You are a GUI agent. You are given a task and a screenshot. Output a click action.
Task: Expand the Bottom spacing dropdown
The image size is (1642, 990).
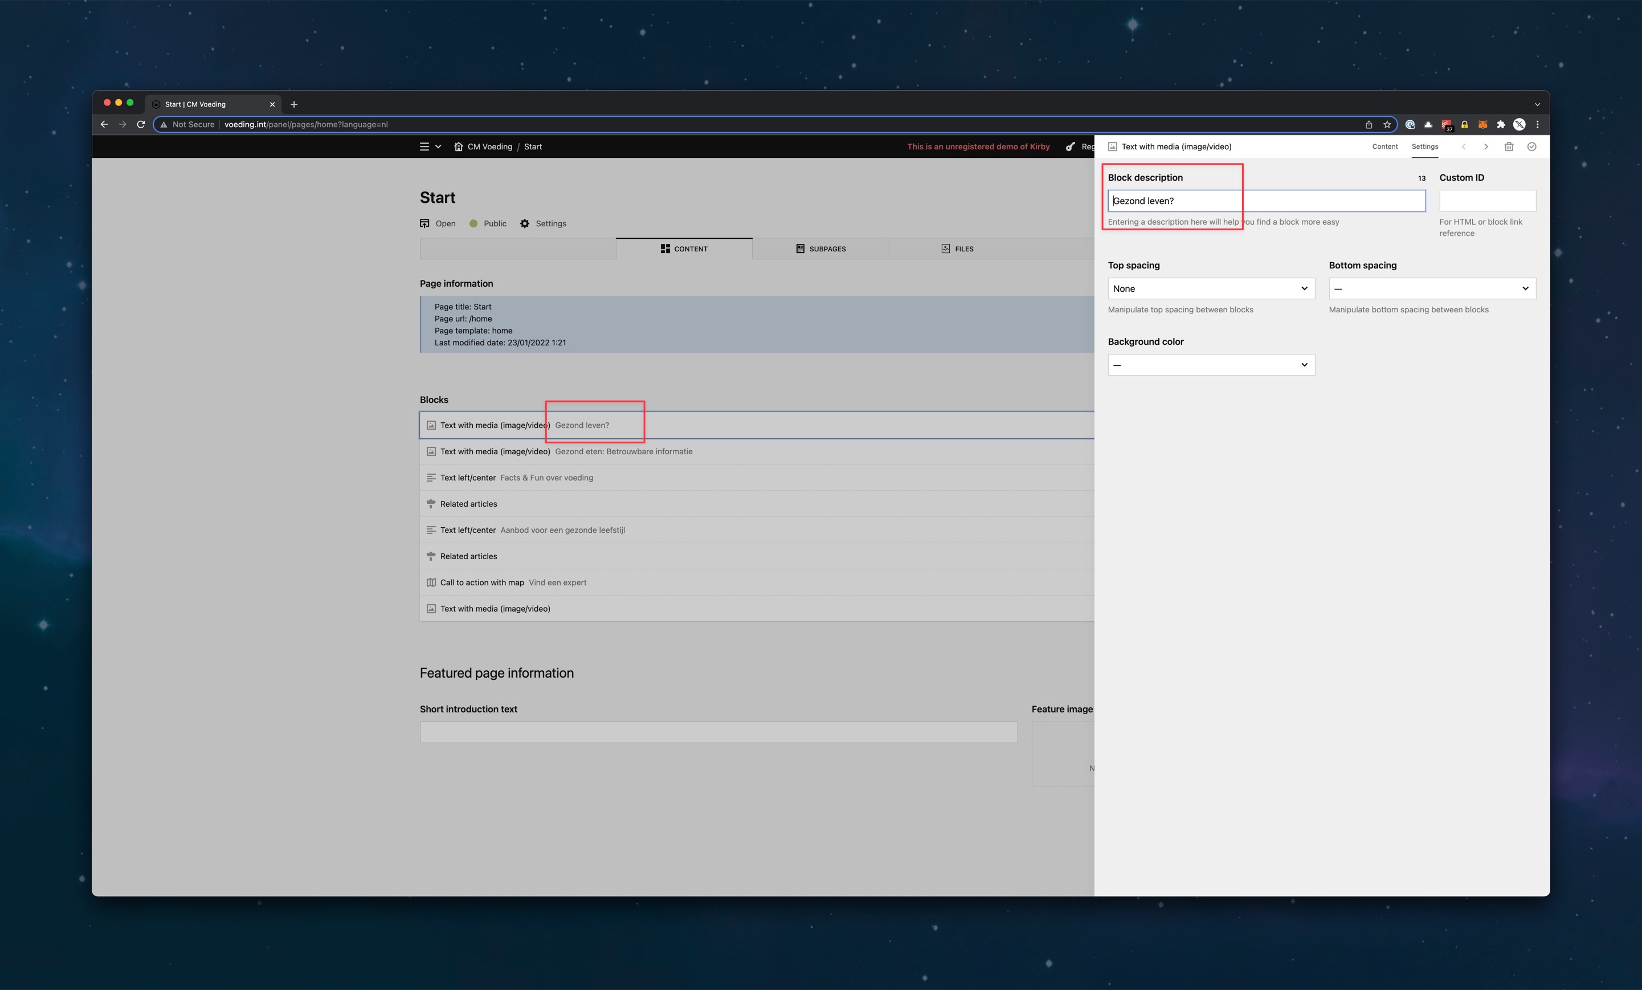point(1432,288)
